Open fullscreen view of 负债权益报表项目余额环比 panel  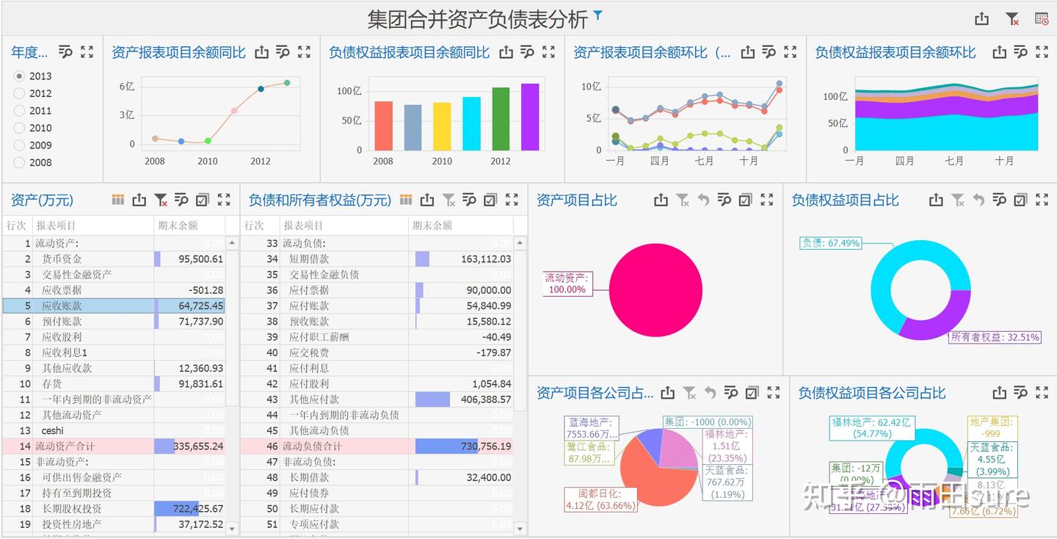(1042, 52)
